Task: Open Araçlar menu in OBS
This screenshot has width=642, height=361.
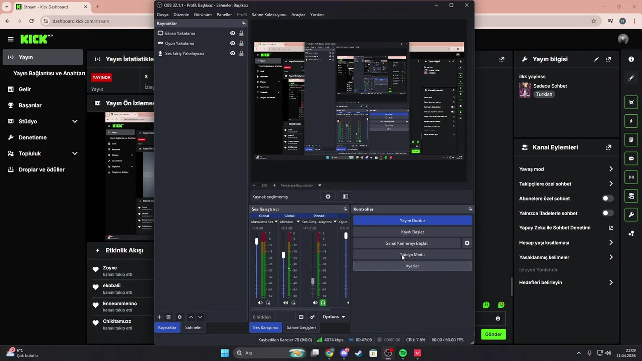Action: [x=298, y=15]
